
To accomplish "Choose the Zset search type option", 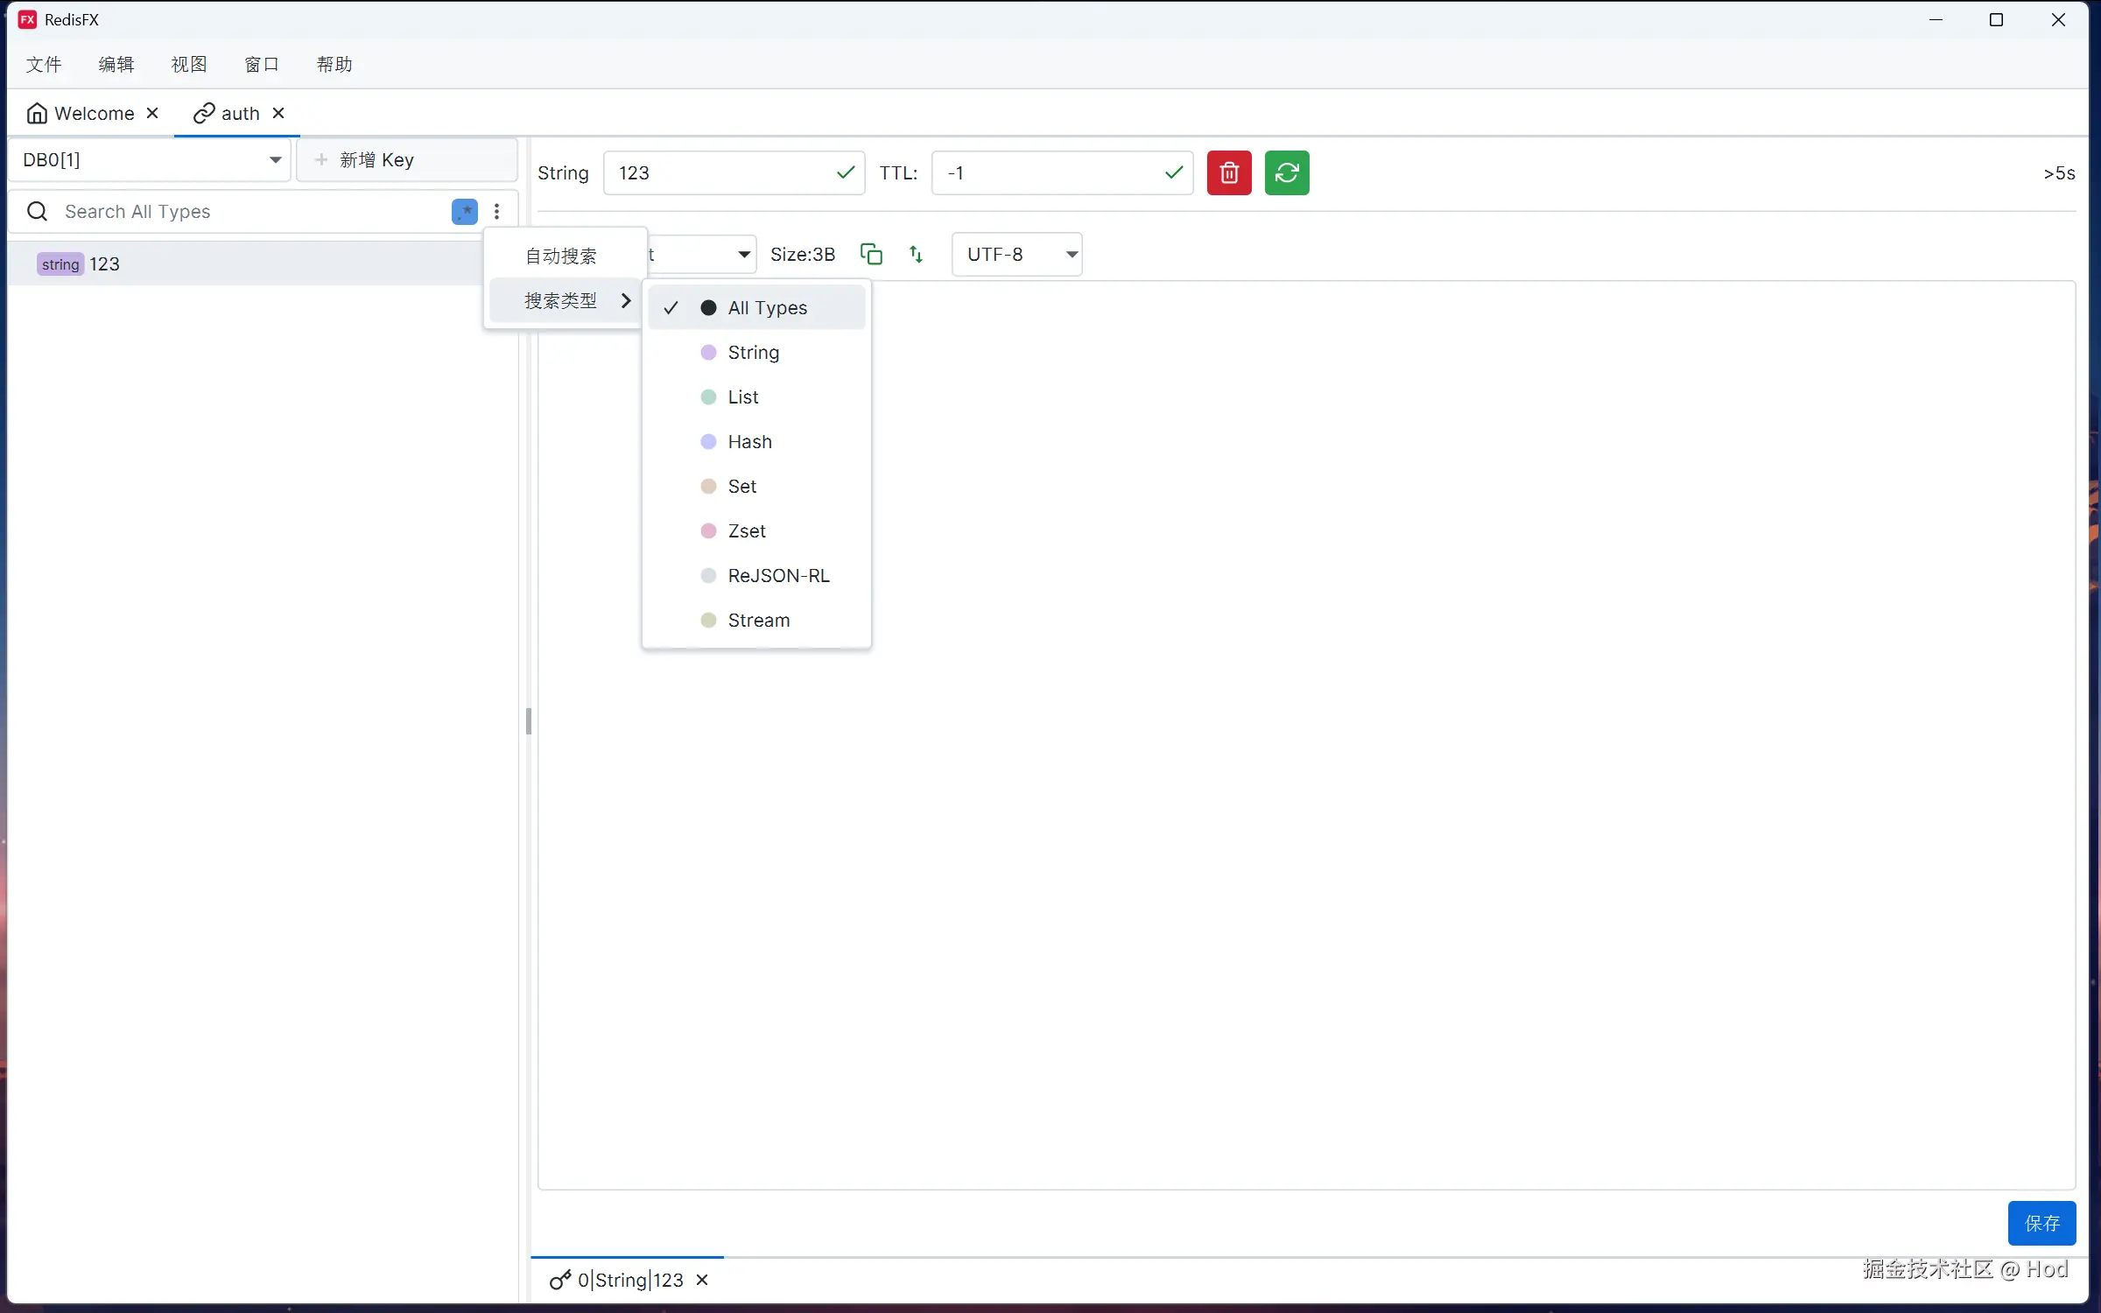I will pyautogui.click(x=746, y=530).
